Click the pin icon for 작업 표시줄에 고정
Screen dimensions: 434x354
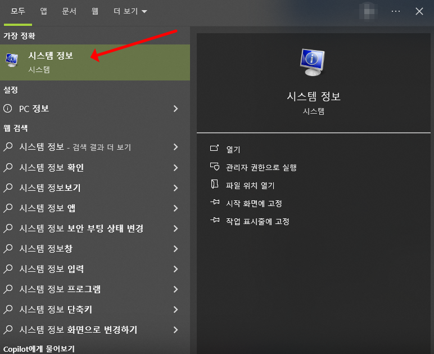coord(215,220)
